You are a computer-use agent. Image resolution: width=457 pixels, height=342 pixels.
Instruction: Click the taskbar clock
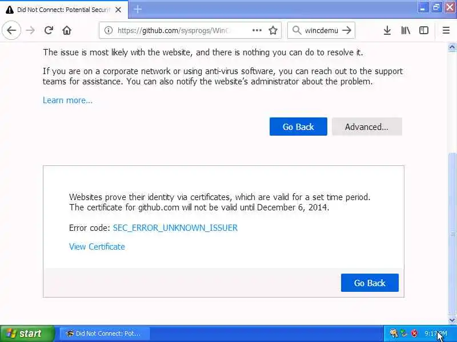coord(436,333)
